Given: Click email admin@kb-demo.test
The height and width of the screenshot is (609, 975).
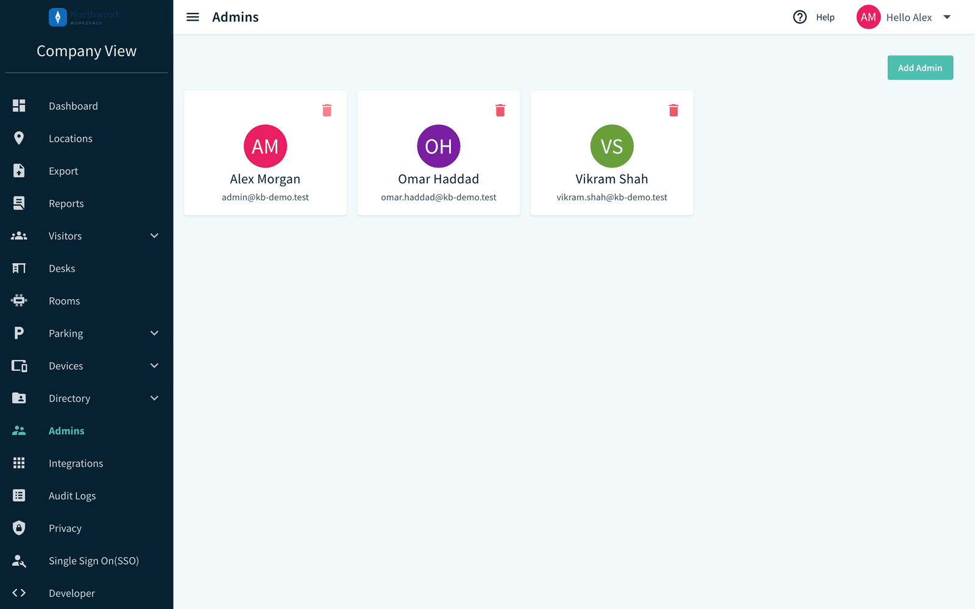Looking at the screenshot, I should (265, 197).
